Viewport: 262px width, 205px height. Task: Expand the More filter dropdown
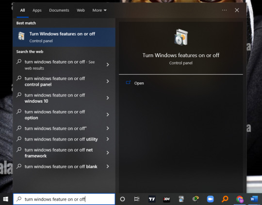point(99,10)
